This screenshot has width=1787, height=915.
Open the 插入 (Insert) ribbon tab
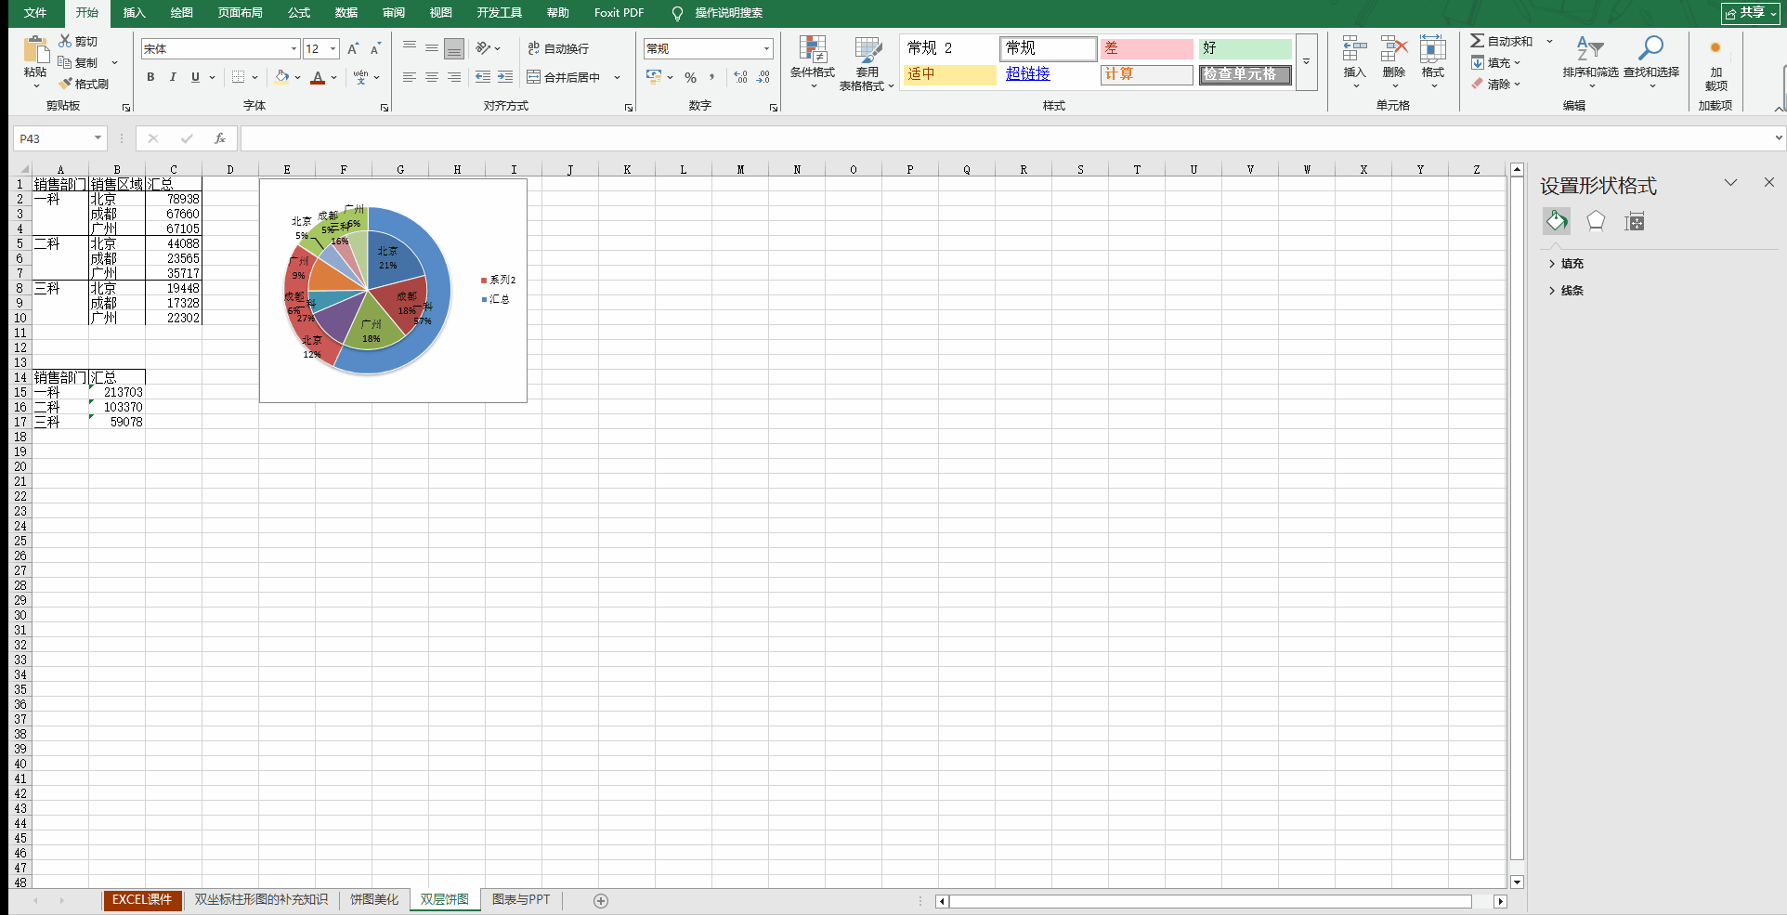pyautogui.click(x=135, y=13)
